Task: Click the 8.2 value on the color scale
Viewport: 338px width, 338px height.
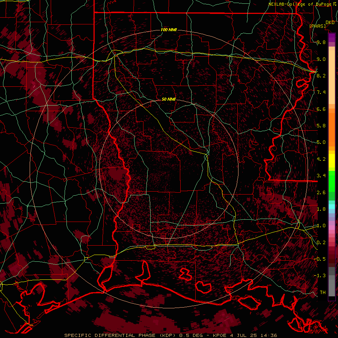Action: tap(321, 75)
